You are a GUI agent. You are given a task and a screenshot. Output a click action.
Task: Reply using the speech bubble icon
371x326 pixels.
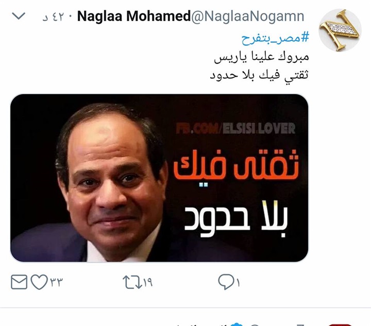[x=226, y=282]
